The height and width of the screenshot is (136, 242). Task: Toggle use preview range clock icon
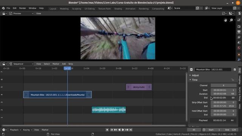pos(204,130)
